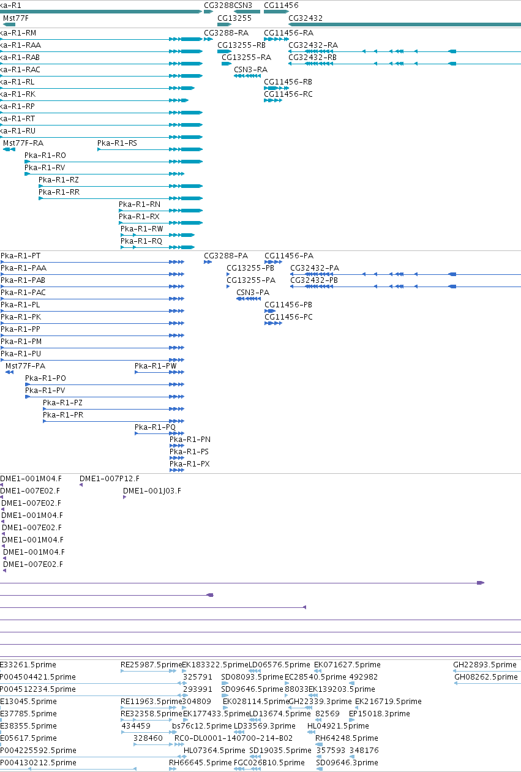Click the CG32432-RB transcript label
The width and height of the screenshot is (521, 772).
point(312,58)
